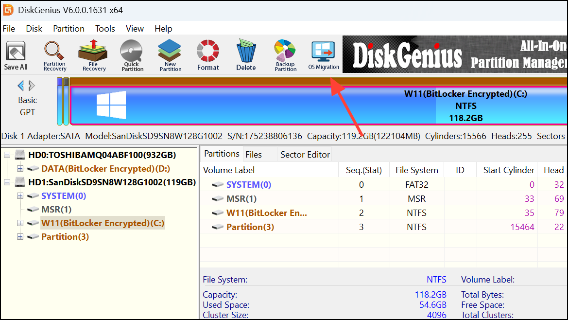The width and height of the screenshot is (568, 320).
Task: Click MSR(1) row in partition table
Action: click(x=384, y=198)
